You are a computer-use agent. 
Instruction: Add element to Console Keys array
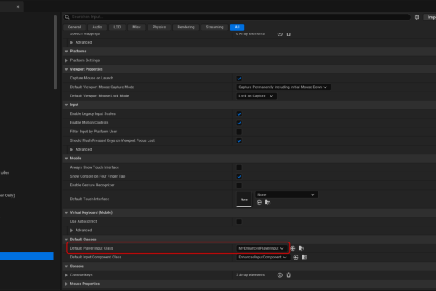(x=280, y=275)
